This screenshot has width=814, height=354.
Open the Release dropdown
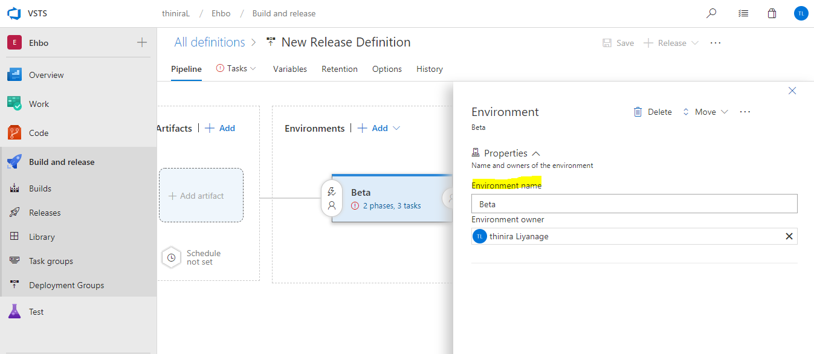pos(671,43)
